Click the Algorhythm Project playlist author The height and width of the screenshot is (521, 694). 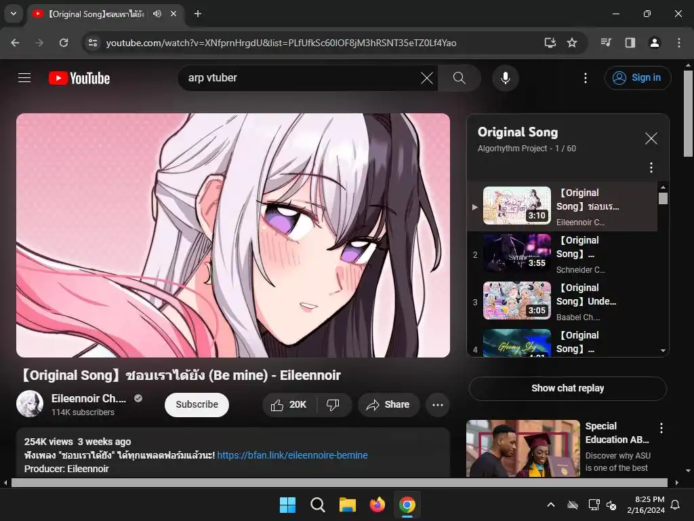(512, 149)
